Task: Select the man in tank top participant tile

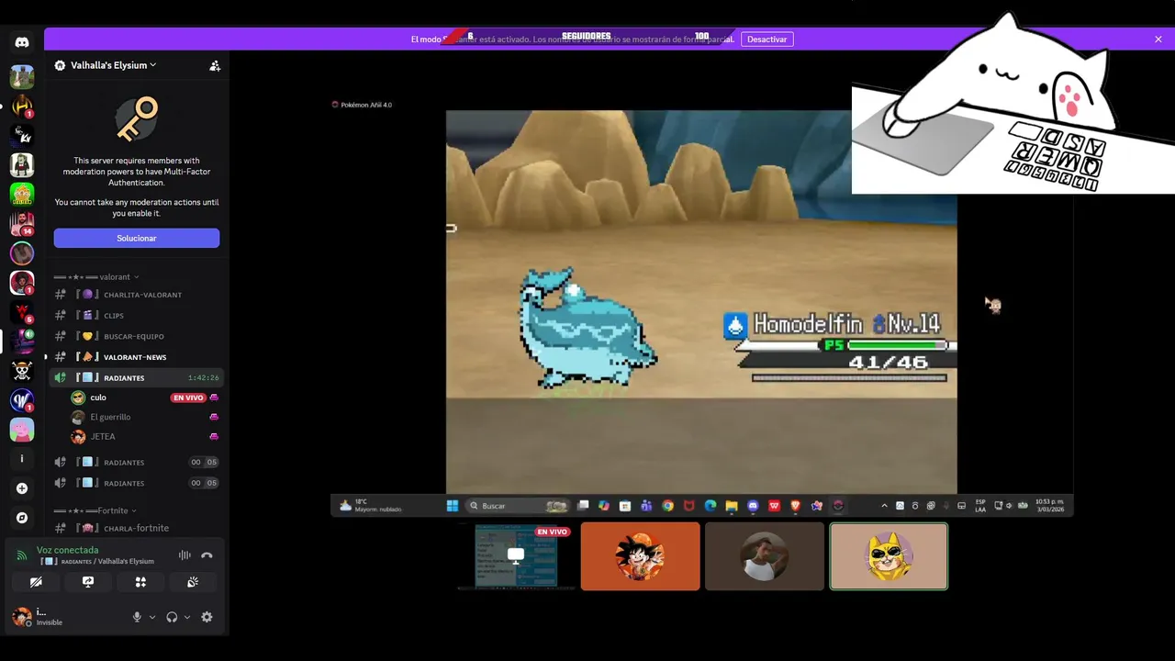Action: [x=765, y=556]
